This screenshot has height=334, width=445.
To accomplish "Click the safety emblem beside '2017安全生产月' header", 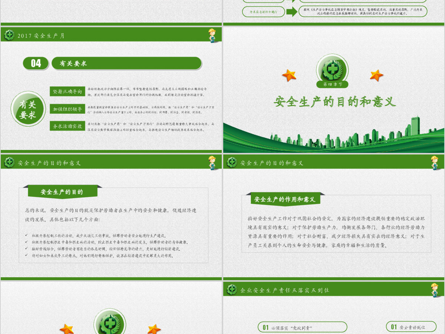I will pos(9,35).
